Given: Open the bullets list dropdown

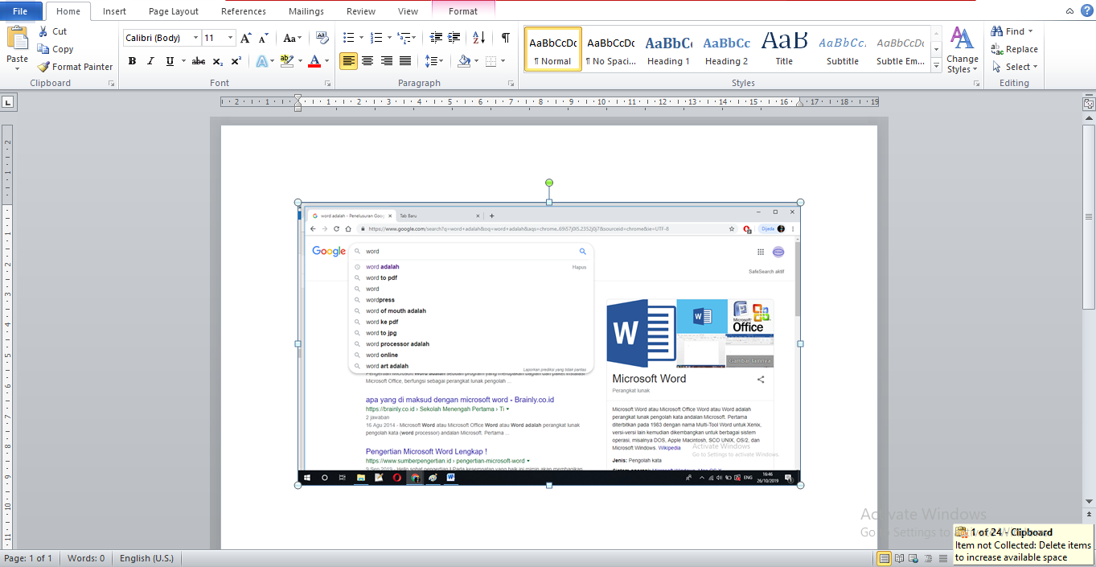Looking at the screenshot, I should point(361,38).
